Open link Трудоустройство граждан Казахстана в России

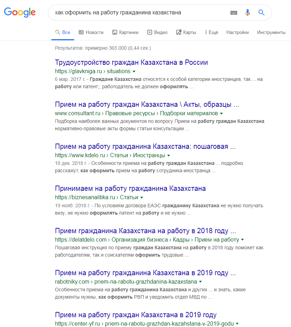pyautogui.click(x=132, y=62)
